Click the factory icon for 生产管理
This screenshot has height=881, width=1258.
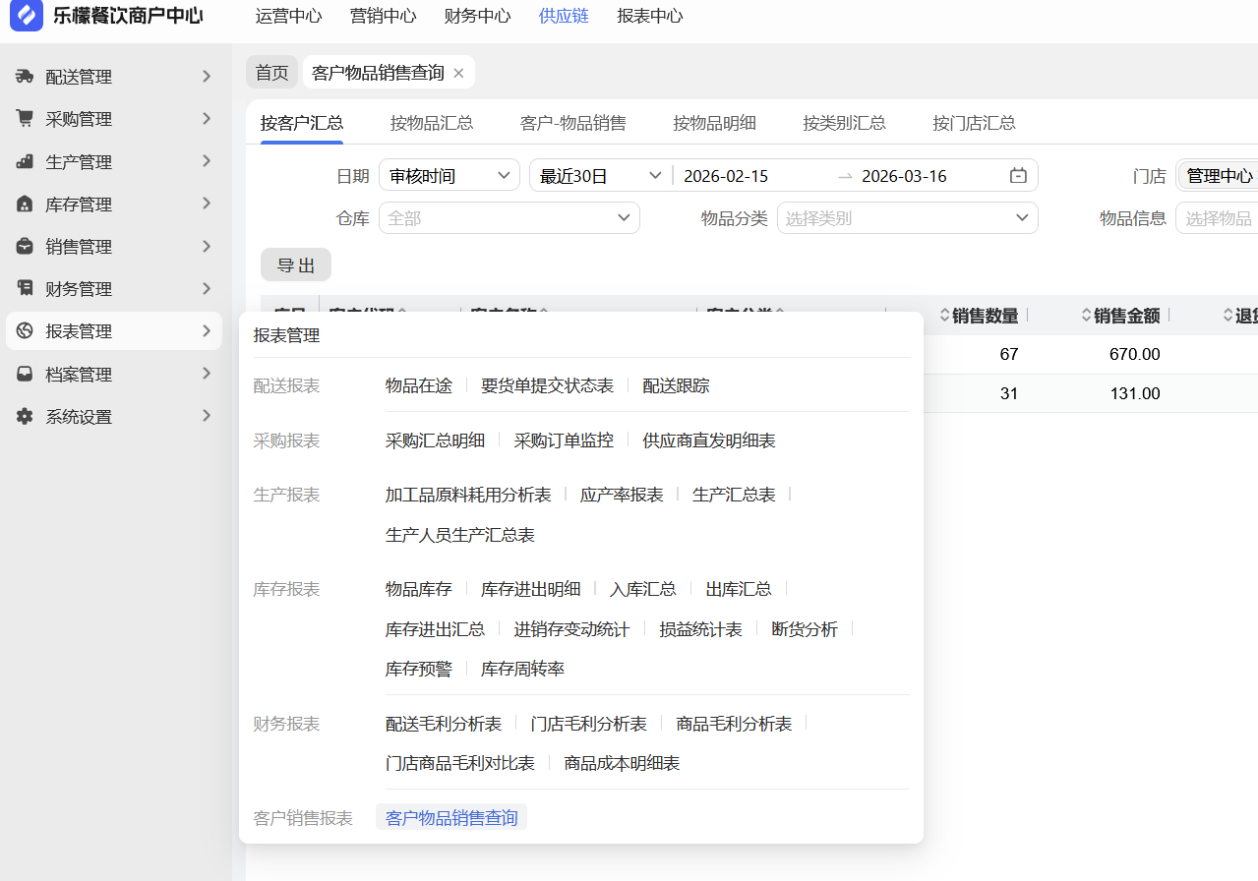coord(25,162)
